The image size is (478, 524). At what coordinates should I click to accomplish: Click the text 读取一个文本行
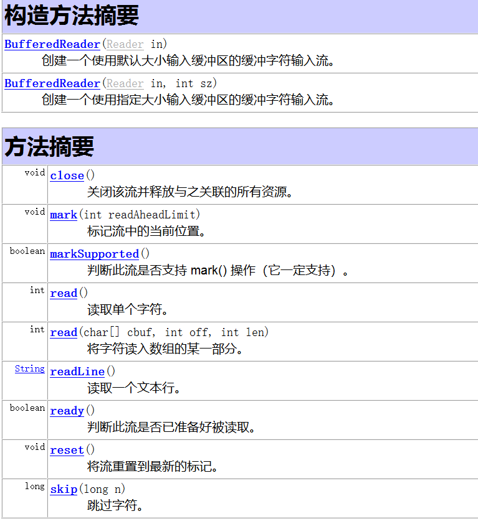134,388
